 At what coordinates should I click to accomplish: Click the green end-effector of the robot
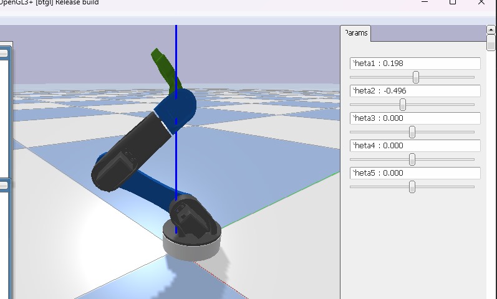(x=162, y=64)
